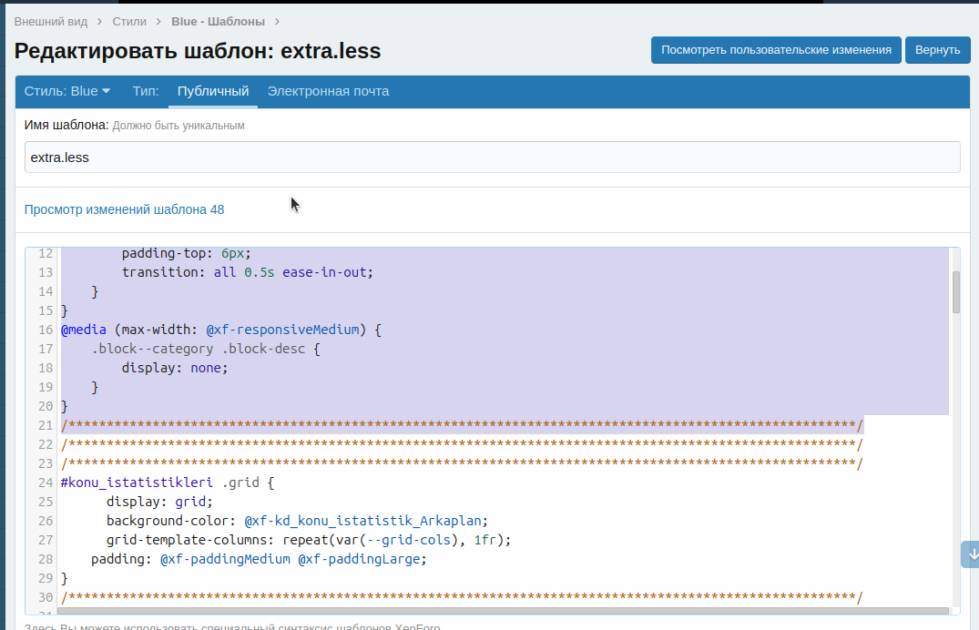
Task: Click the Вернуть button
Action: [937, 50]
